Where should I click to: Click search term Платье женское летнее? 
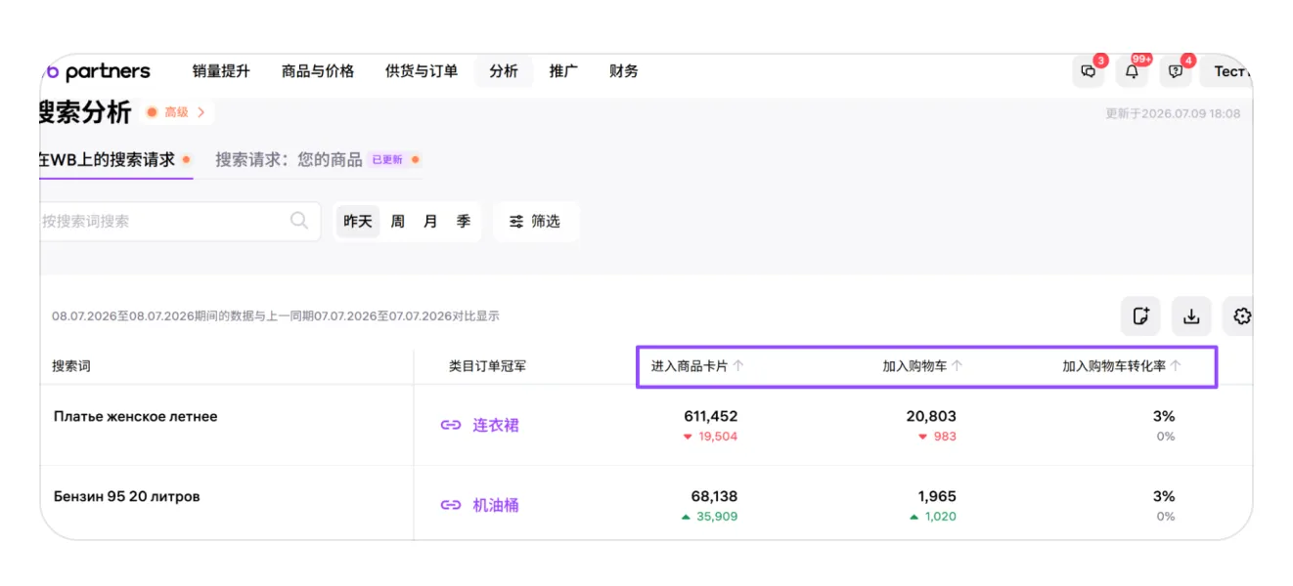click(x=135, y=416)
